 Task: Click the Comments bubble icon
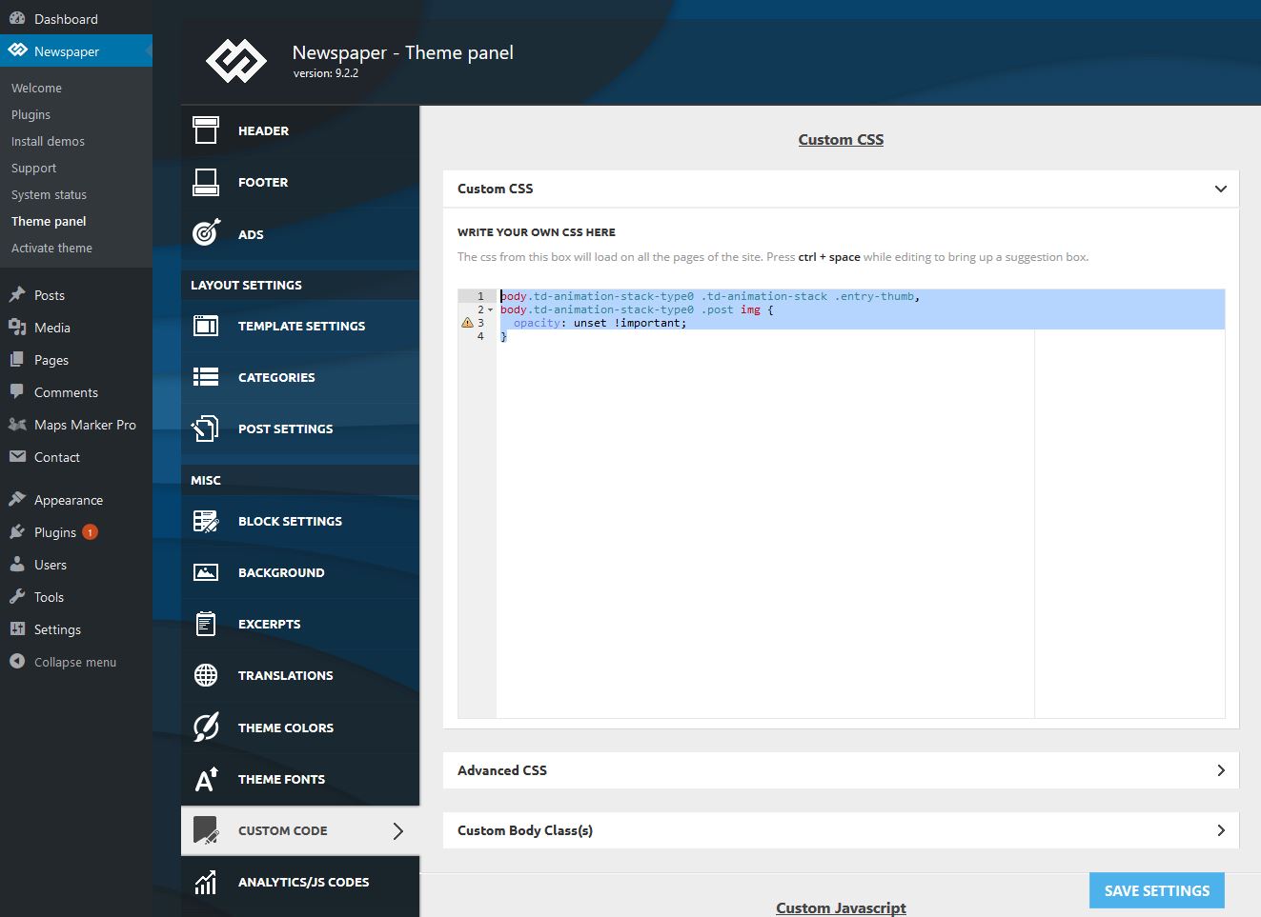[17, 391]
